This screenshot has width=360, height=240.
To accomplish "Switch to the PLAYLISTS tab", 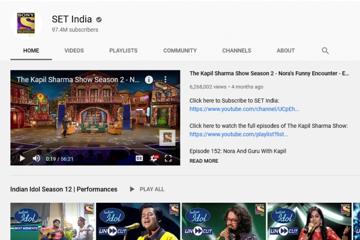I will 123,51.
